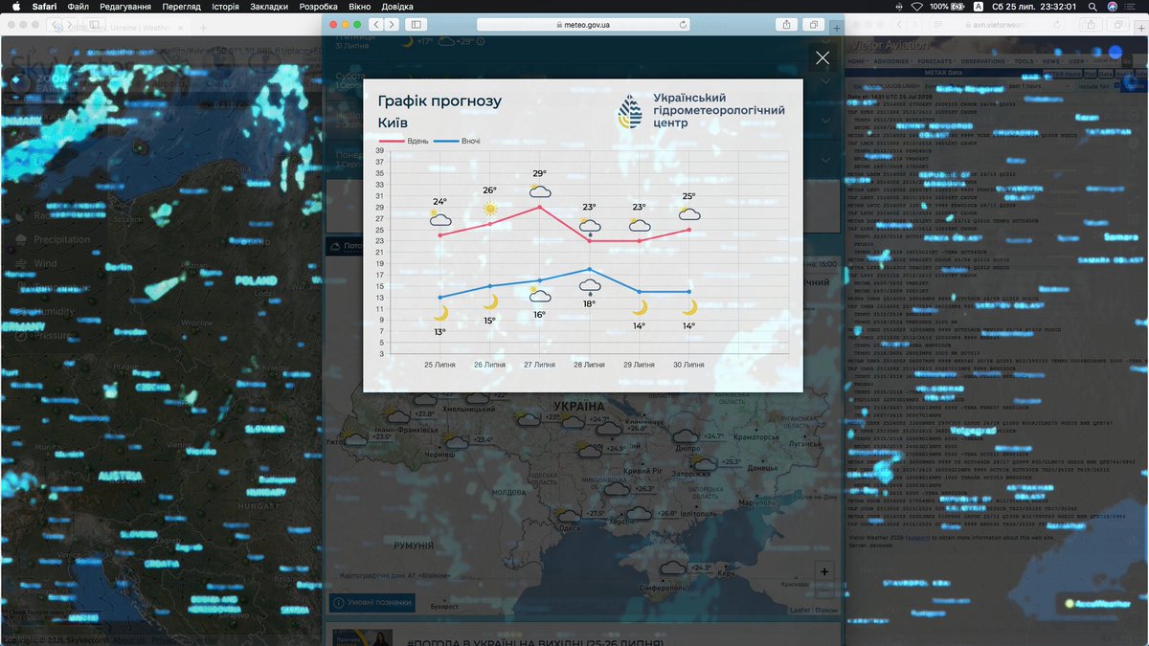Open ADVISORIES menu in Vietor Aviation
Viewport: 1149px width, 646px height.
click(x=891, y=61)
